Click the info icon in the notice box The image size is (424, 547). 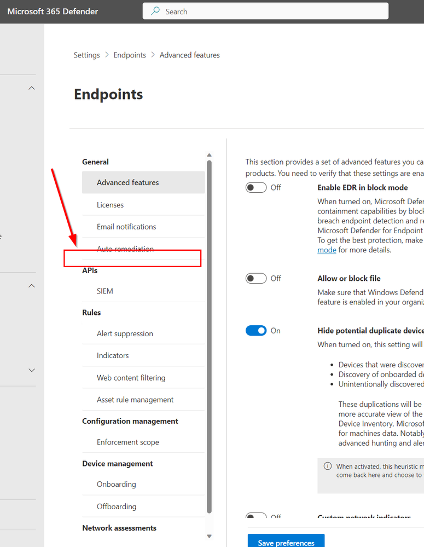pos(328,466)
